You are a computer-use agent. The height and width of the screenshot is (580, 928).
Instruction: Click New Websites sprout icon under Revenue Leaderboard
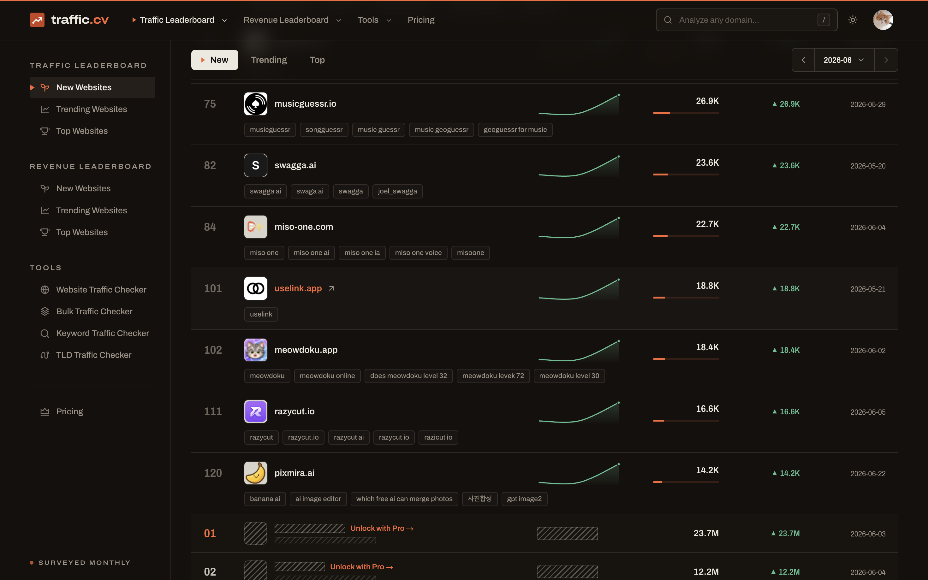[45, 188]
